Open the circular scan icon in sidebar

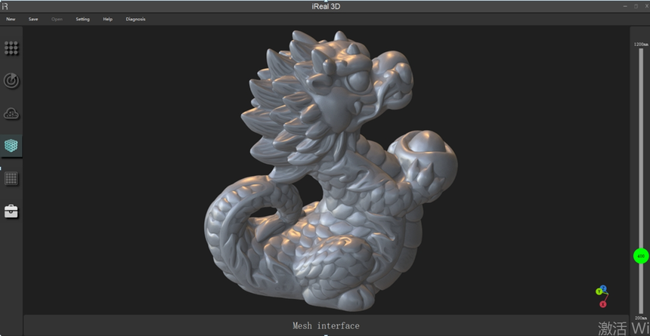click(11, 81)
